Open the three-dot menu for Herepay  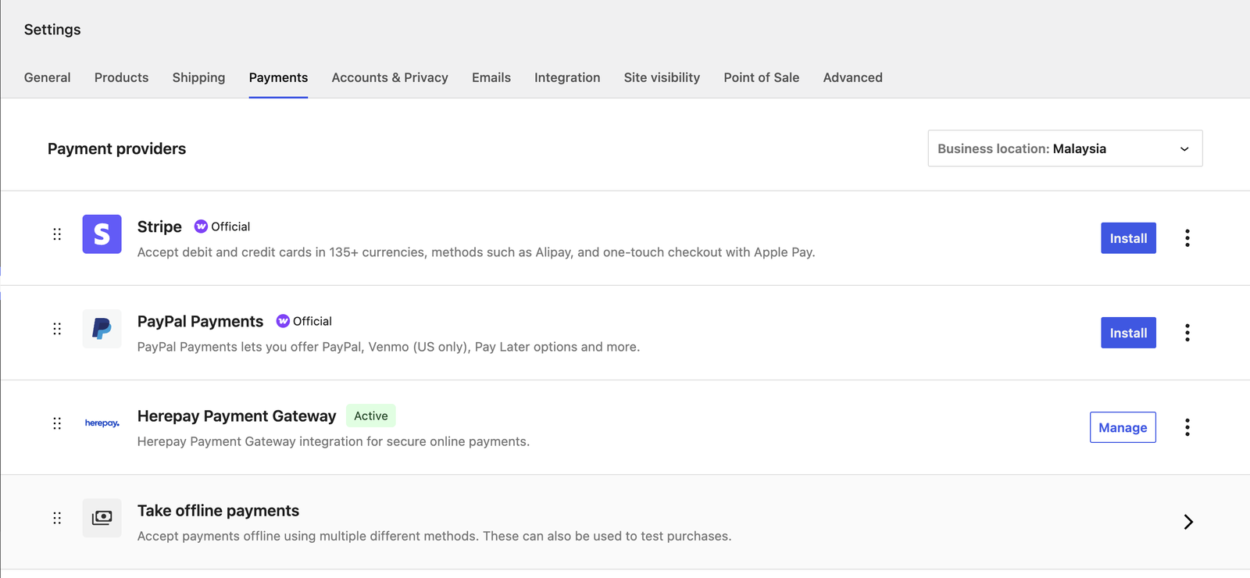pos(1187,427)
